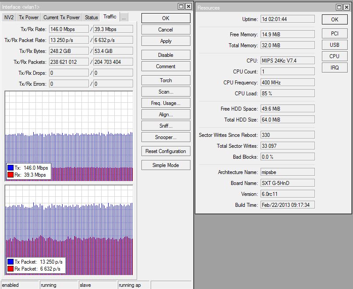Select the Current Tx Power tab
Image resolution: width=353 pixels, height=289 pixels.
pyautogui.click(x=61, y=17)
